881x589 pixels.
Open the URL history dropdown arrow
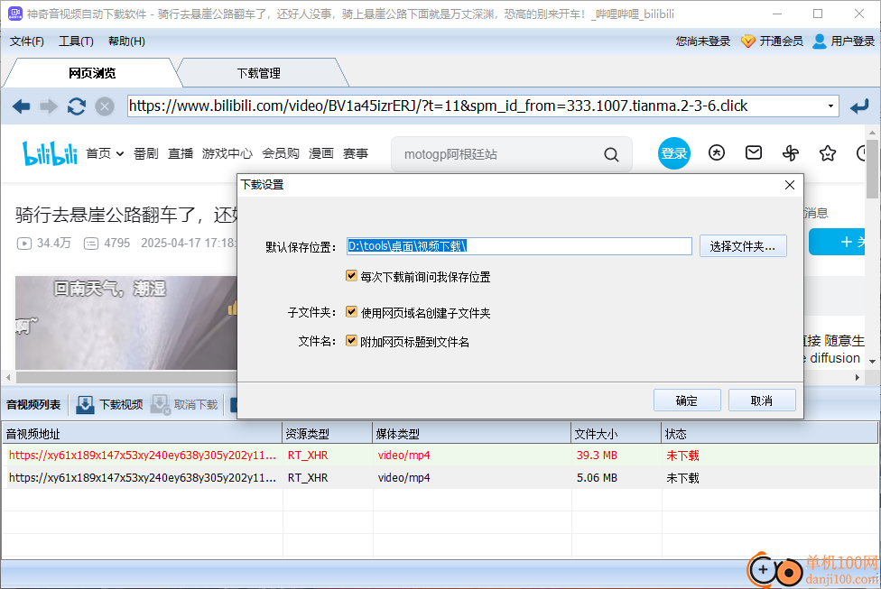coord(830,106)
